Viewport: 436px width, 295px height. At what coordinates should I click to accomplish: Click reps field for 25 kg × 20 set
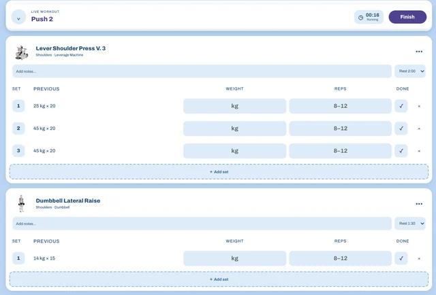(341, 106)
